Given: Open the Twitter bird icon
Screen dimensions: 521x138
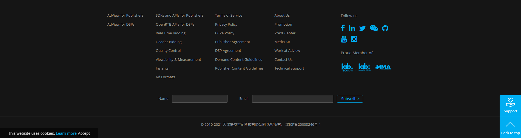Looking at the screenshot, I should point(362,28).
